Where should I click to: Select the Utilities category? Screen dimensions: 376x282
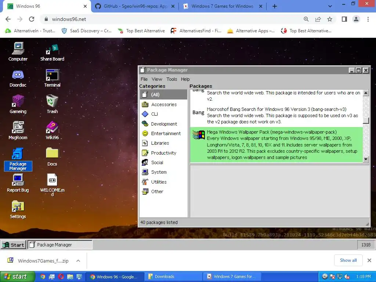point(163,182)
